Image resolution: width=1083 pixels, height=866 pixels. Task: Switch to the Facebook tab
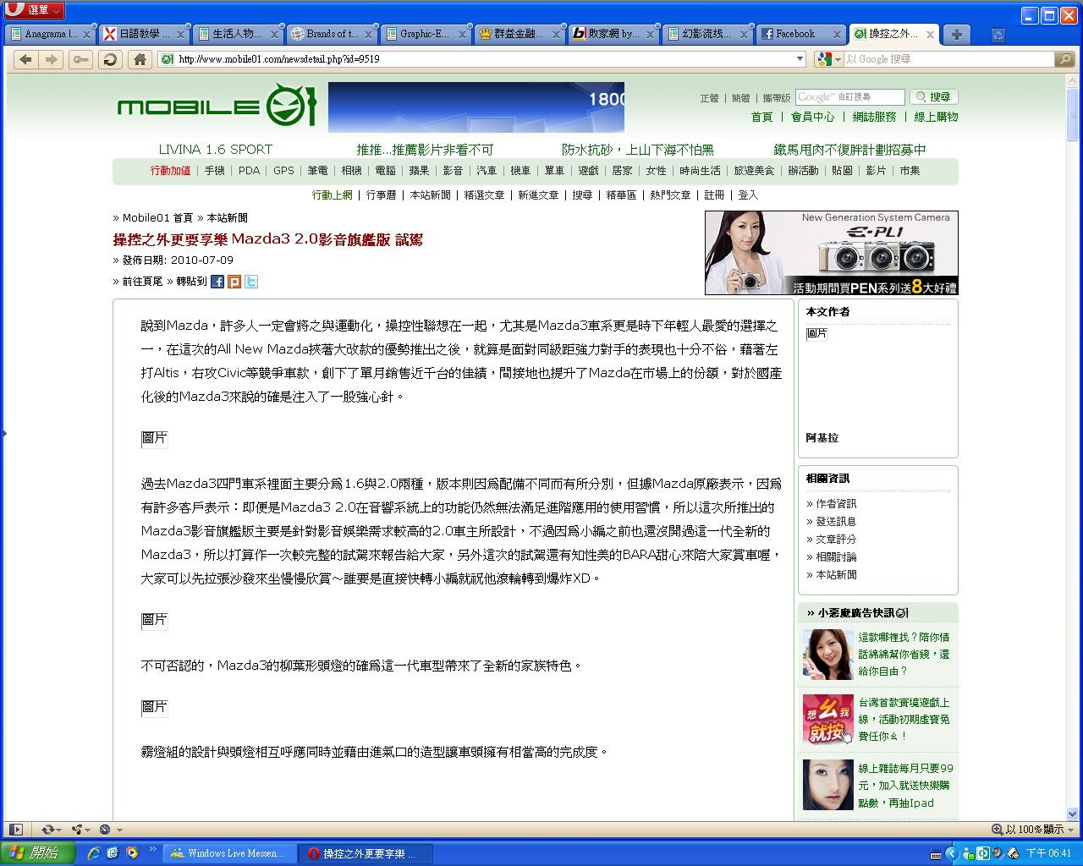click(801, 35)
